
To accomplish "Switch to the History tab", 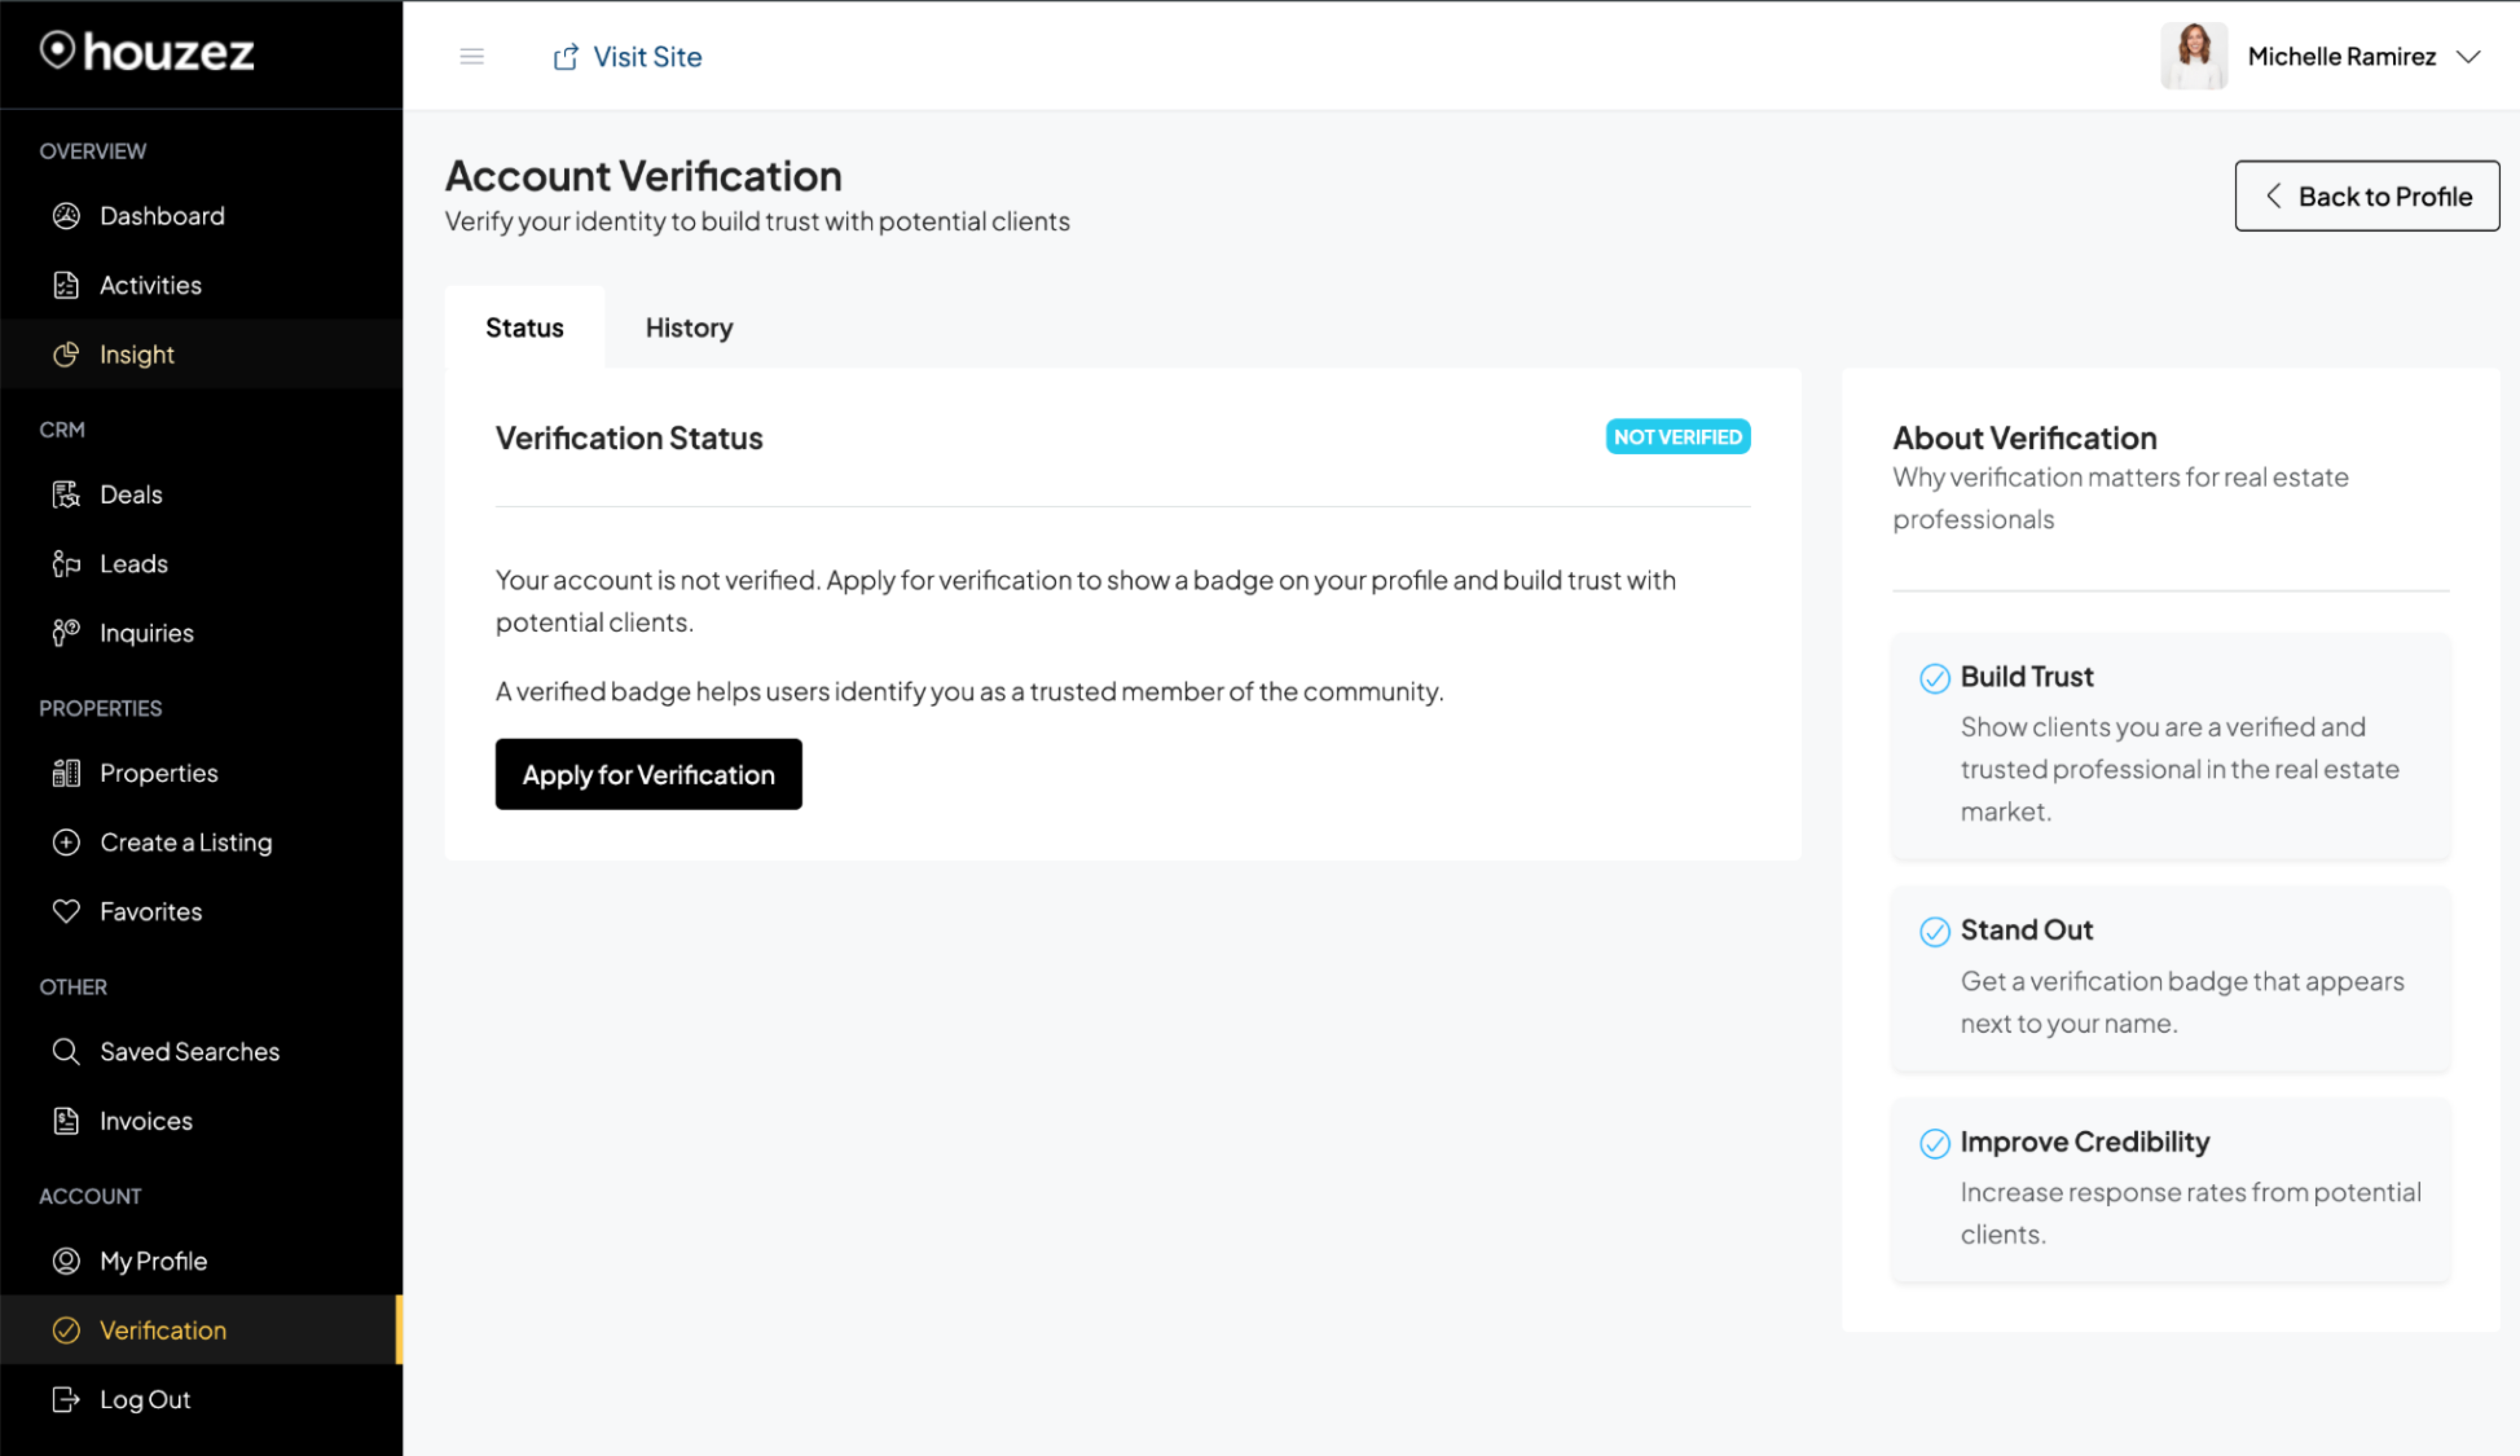I will (688, 327).
